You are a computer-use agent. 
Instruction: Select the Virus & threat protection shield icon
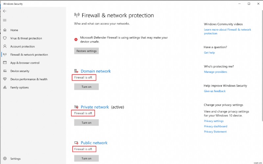[x=5, y=38]
